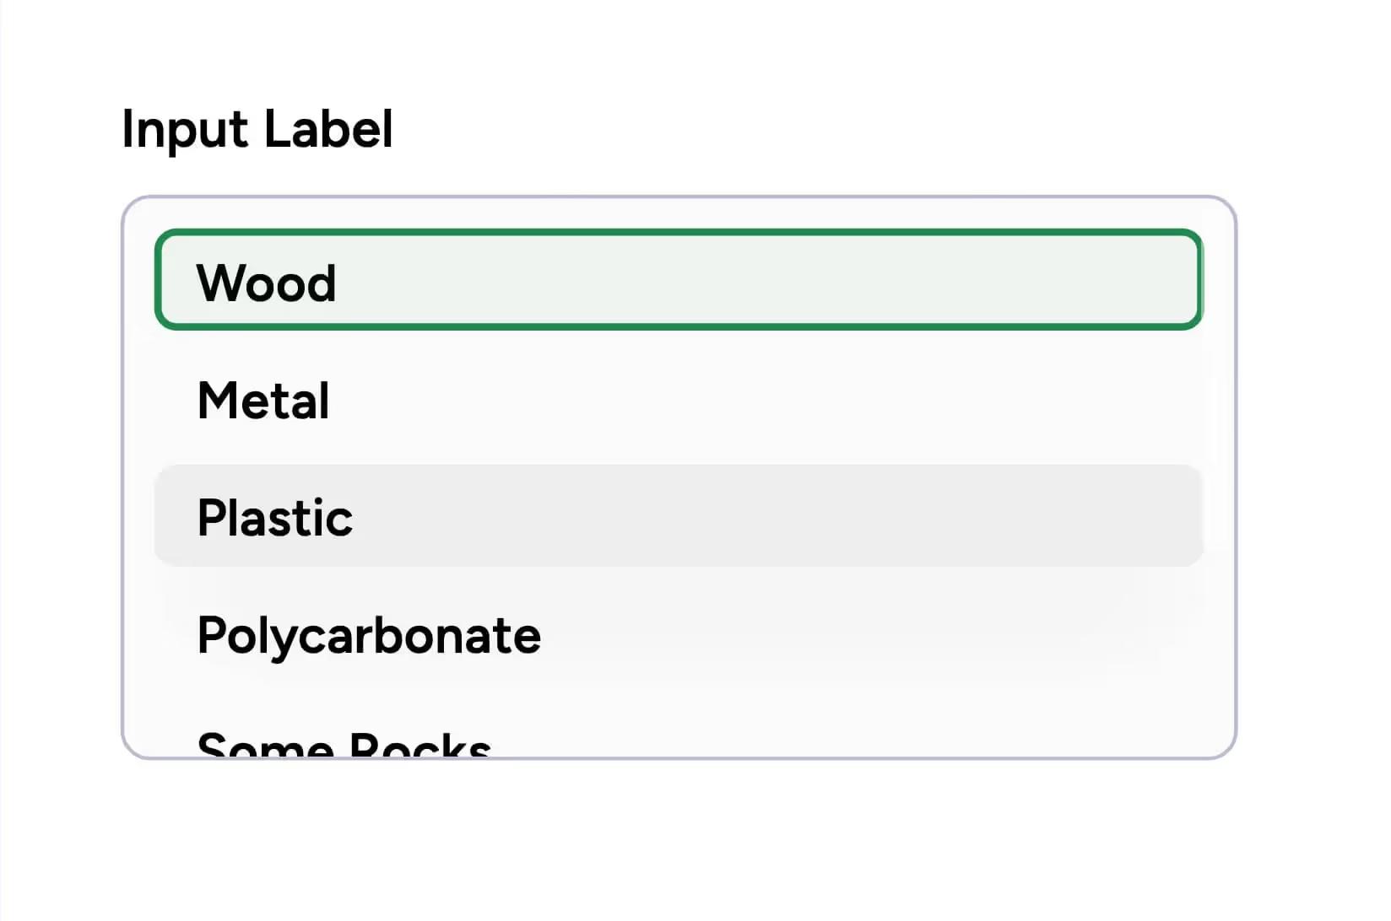1391x921 pixels.
Task: Click right end of Plastic row
Action: [x=1156, y=516]
